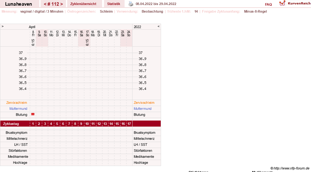
Task: Click the date header 24. So
Action: pyautogui.click(x=129, y=33)
